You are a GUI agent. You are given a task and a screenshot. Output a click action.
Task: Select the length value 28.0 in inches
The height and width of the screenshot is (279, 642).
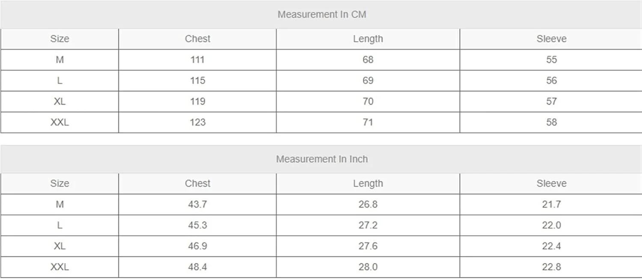368,267
